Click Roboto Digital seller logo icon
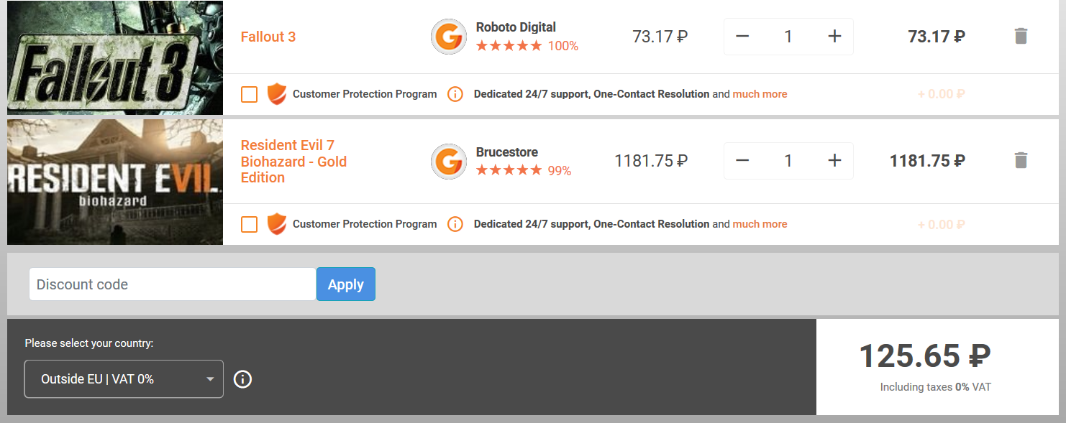Image resolution: width=1066 pixels, height=423 pixels. pyautogui.click(x=449, y=37)
